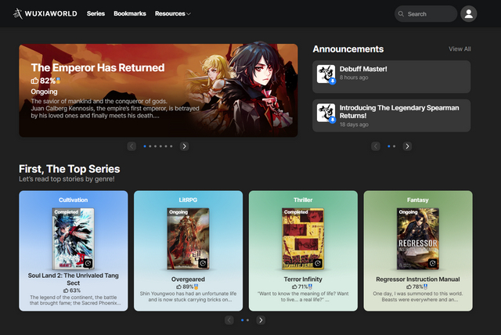Click View All announcements link
This screenshot has width=501, height=335.
(x=460, y=49)
